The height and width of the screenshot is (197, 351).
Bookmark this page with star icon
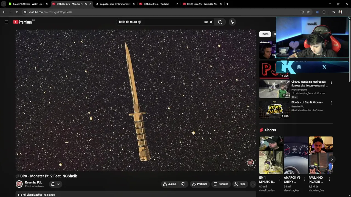click(x=308, y=12)
